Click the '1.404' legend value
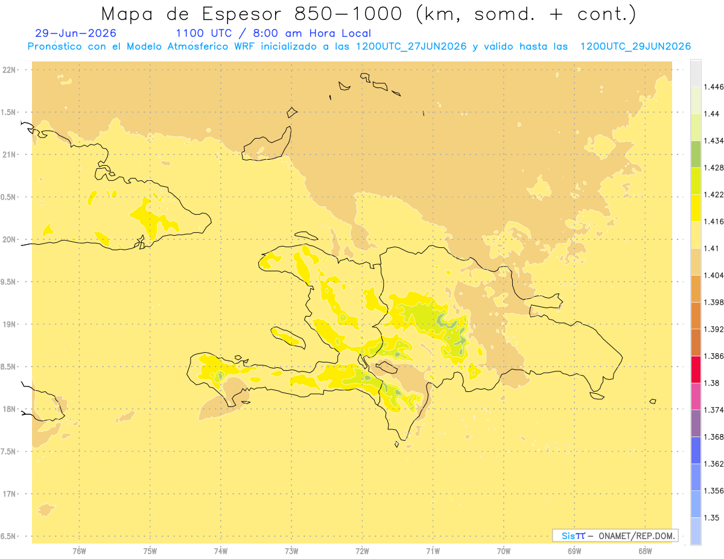The width and height of the screenshot is (724, 559). pyautogui.click(x=714, y=275)
